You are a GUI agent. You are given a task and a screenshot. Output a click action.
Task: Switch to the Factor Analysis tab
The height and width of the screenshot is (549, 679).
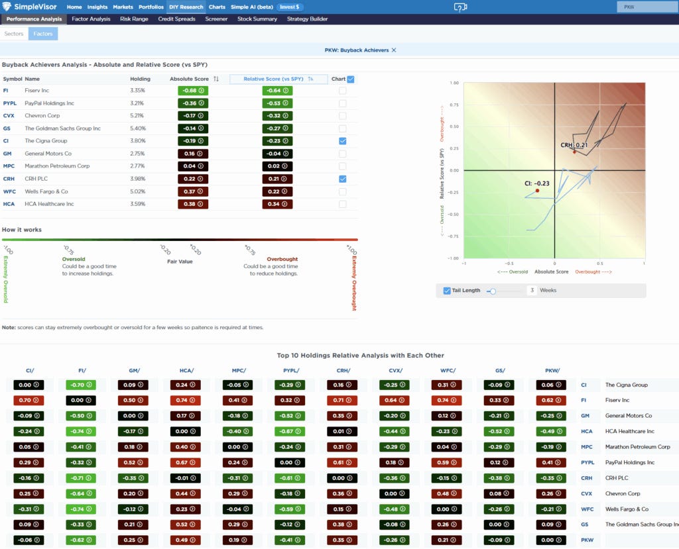click(91, 19)
